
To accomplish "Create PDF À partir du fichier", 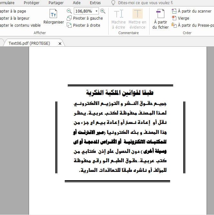I will (160, 19).
